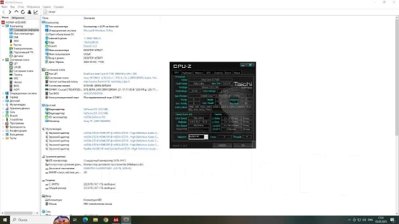Open the Realtek ALC887 audio adapter link
399x224 pixels.
coord(120,149)
